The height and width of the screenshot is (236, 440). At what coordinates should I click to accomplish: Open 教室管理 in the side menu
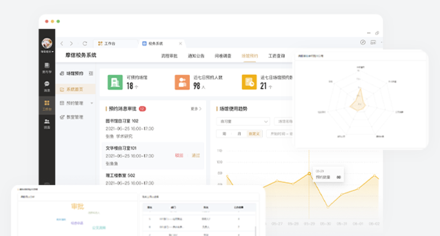[x=75, y=117]
